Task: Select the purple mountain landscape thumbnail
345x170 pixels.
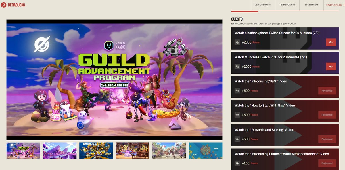Action: [x=60, y=151]
